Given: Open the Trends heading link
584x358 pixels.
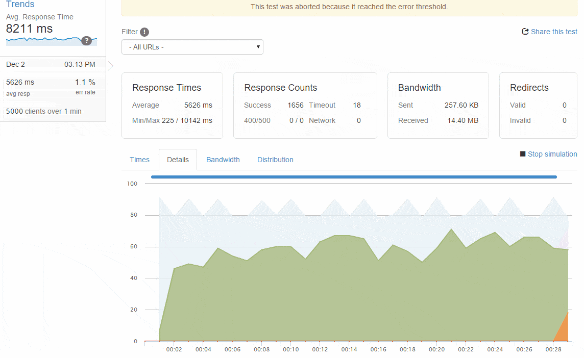Looking at the screenshot, I should coord(20,4).
